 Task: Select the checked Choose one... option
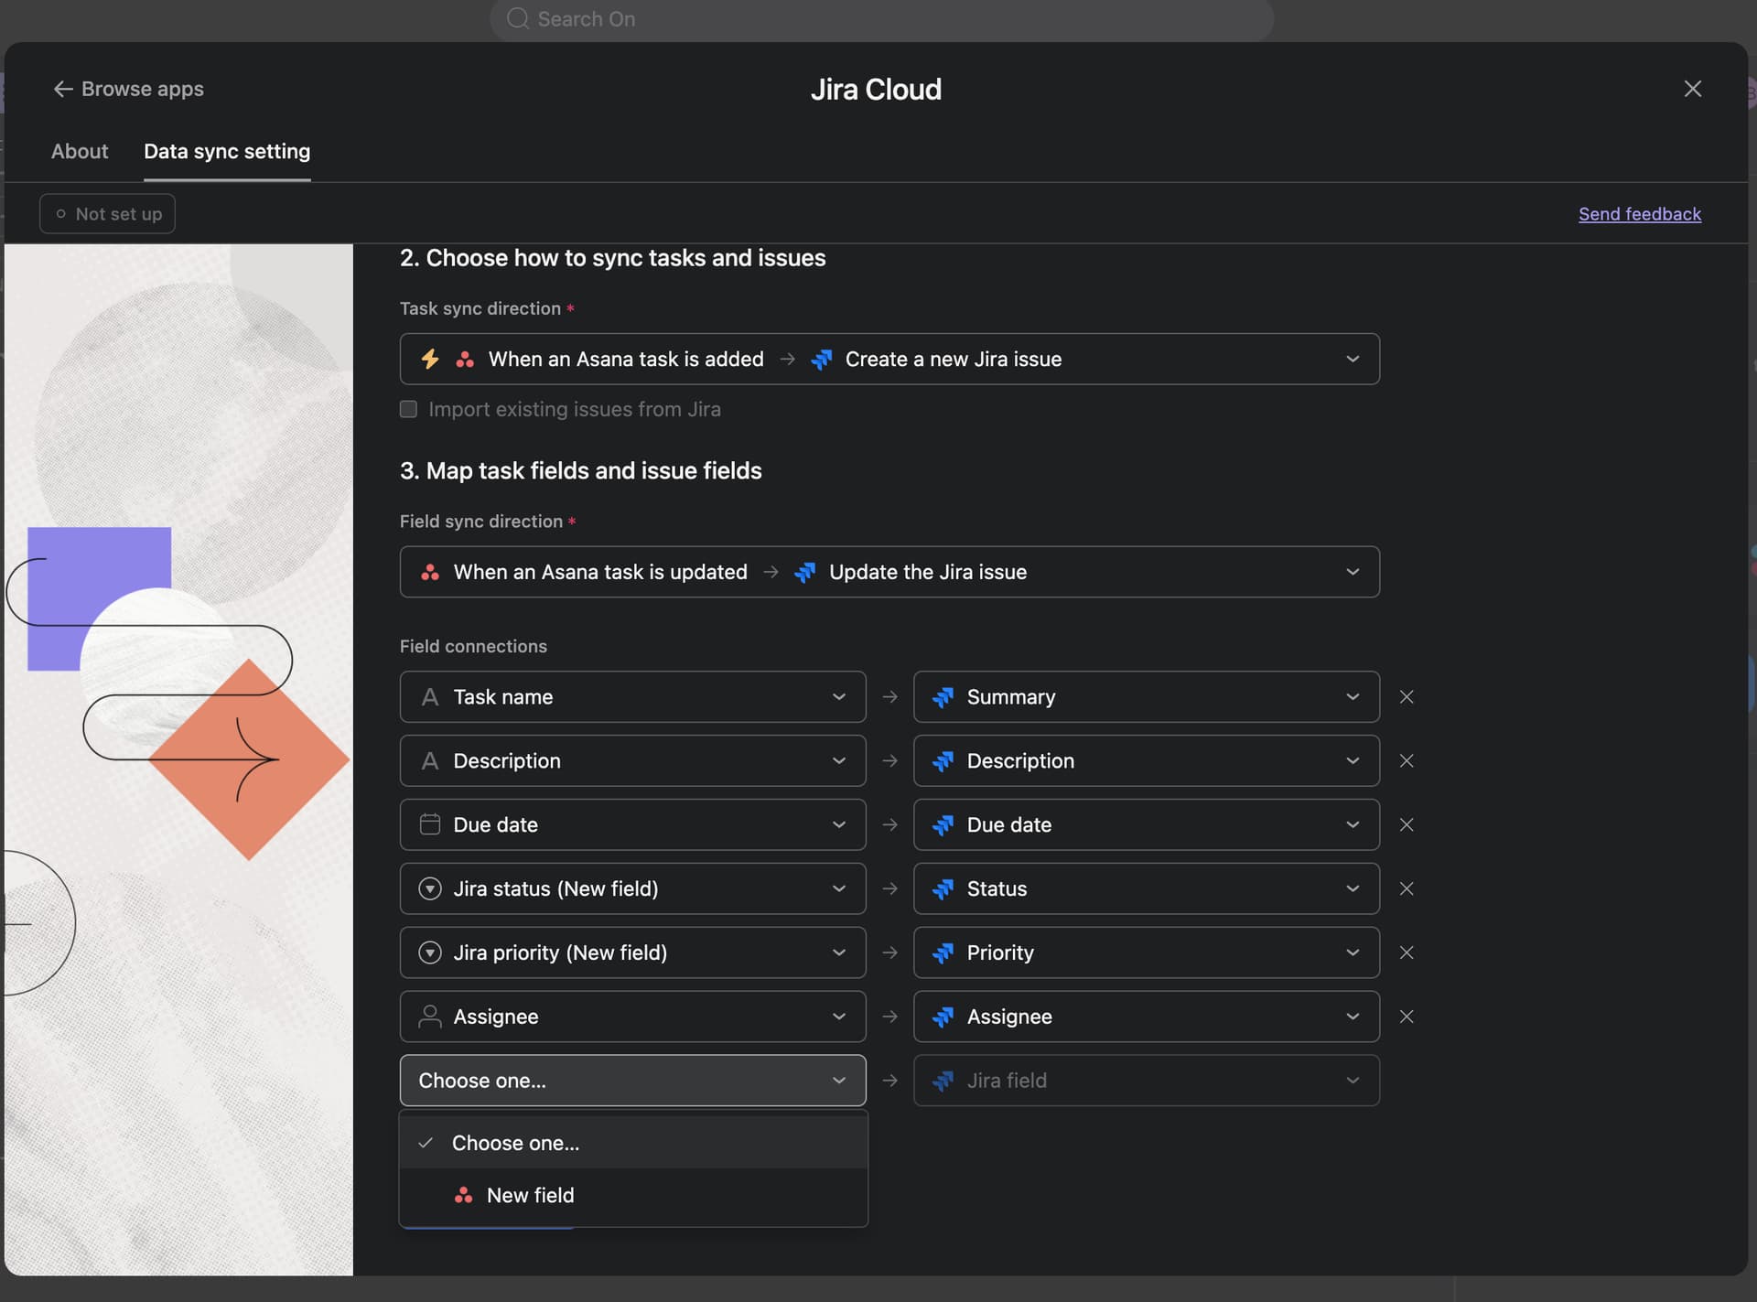point(515,1143)
